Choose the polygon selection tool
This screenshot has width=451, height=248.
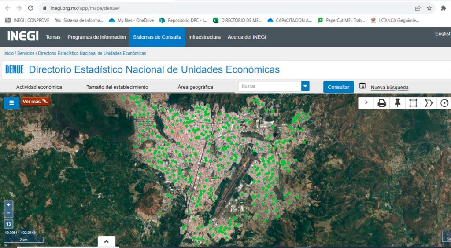[429, 103]
